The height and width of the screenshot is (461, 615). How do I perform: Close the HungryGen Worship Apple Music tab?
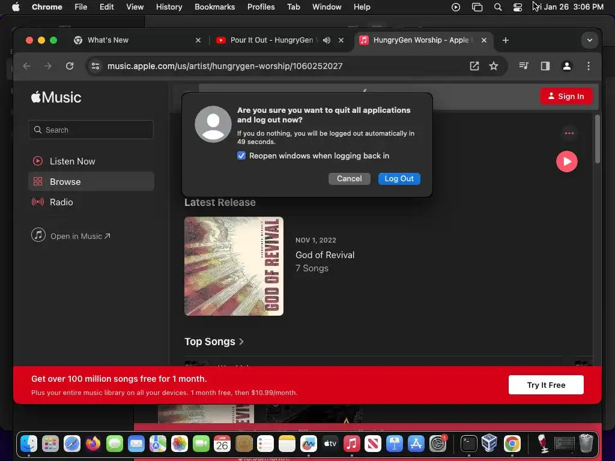(x=484, y=40)
